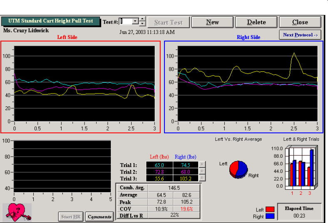Click the right Peak value 105.2
This screenshot has height=223, width=328.
[186, 202]
